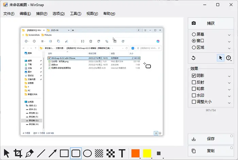The image size is (238, 160).
Task: Open the 选项(O) menu
Action: (x=58, y=14)
